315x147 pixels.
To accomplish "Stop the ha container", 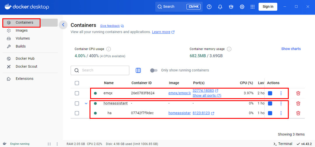I will [x=270, y=113].
